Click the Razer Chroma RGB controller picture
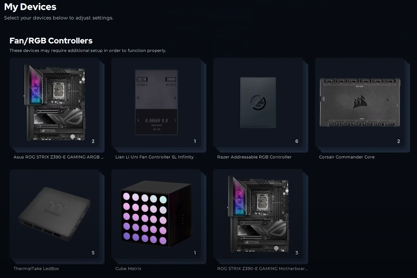 point(258,103)
